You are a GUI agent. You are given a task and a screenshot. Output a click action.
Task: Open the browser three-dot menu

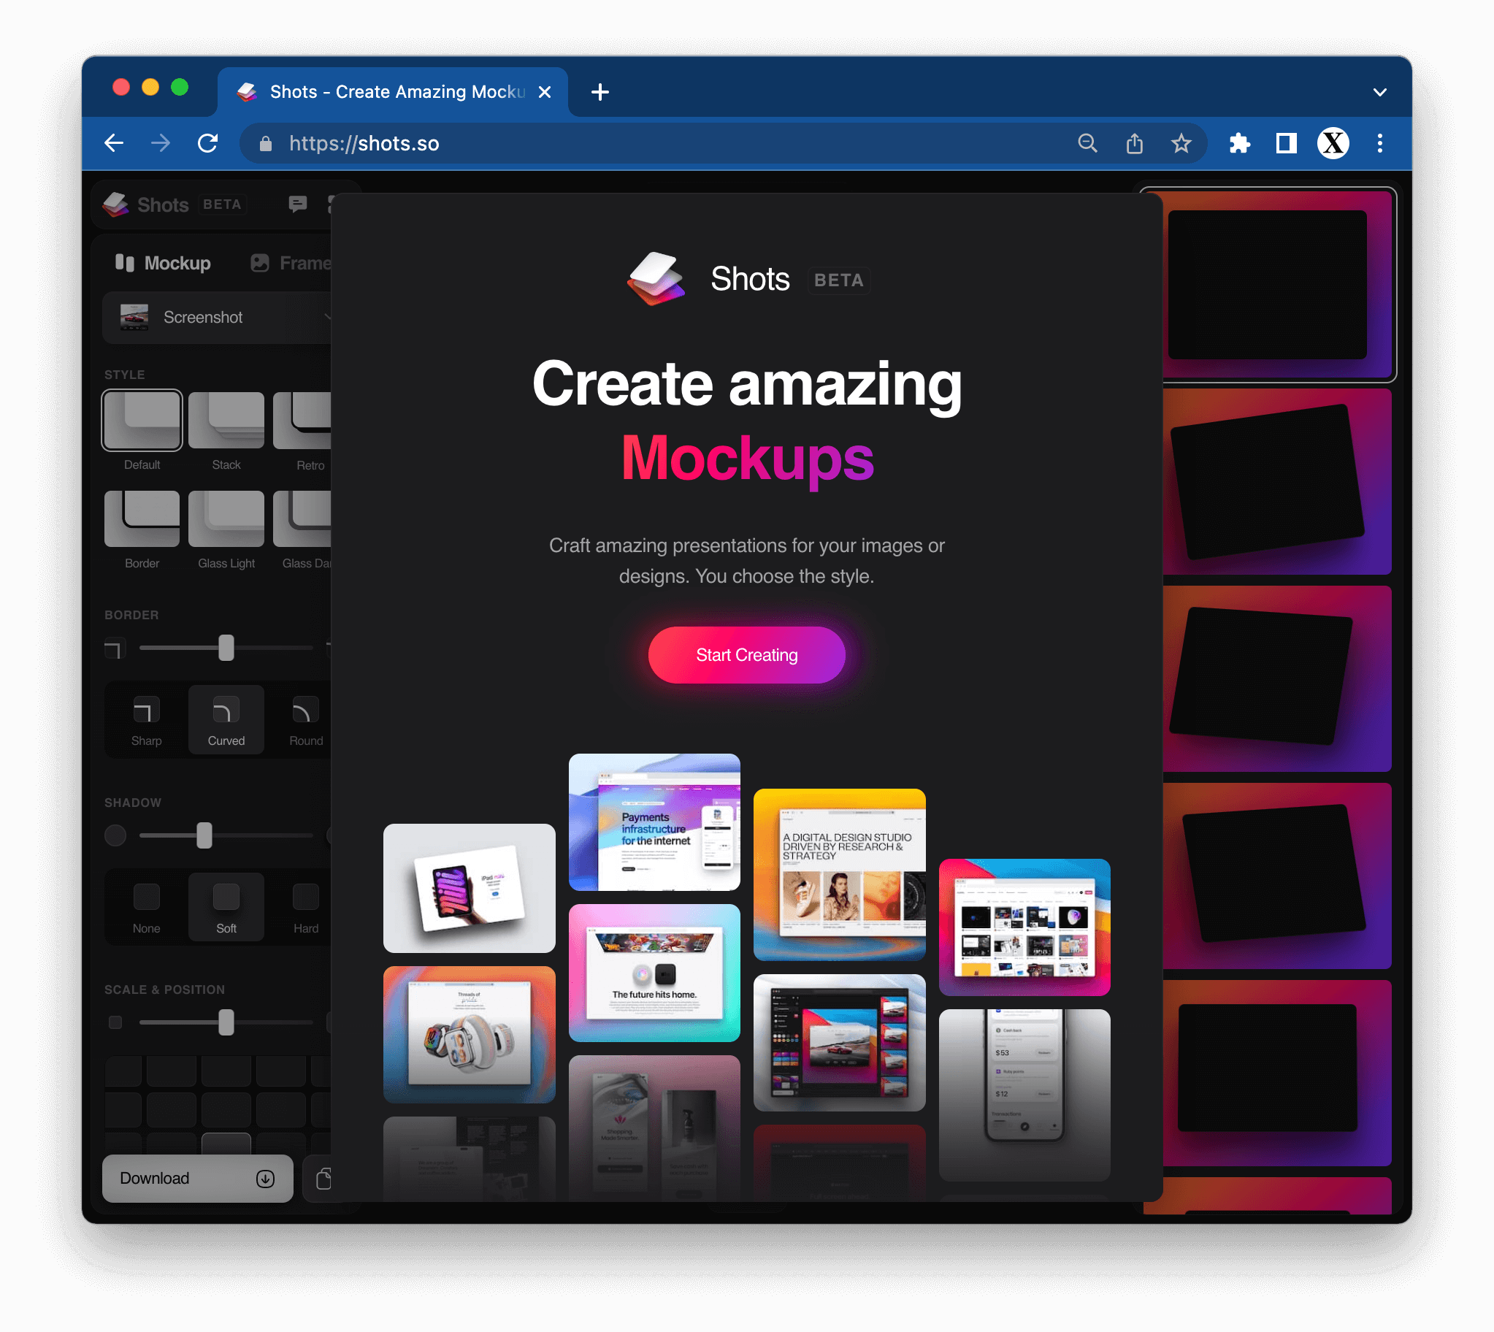tap(1380, 142)
